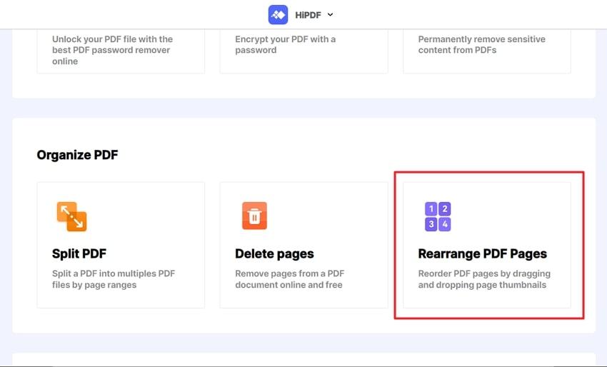Open the Delete pages title link
Screen dimensions: 607x367
[274, 253]
